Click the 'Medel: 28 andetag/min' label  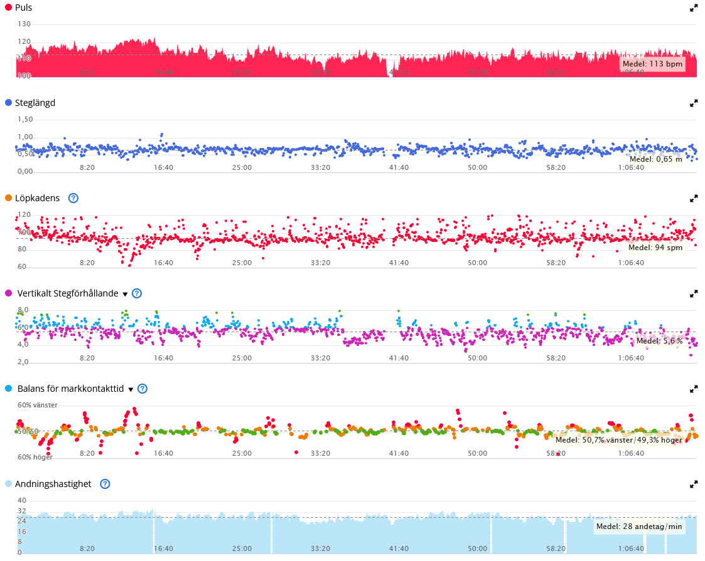coord(639,527)
